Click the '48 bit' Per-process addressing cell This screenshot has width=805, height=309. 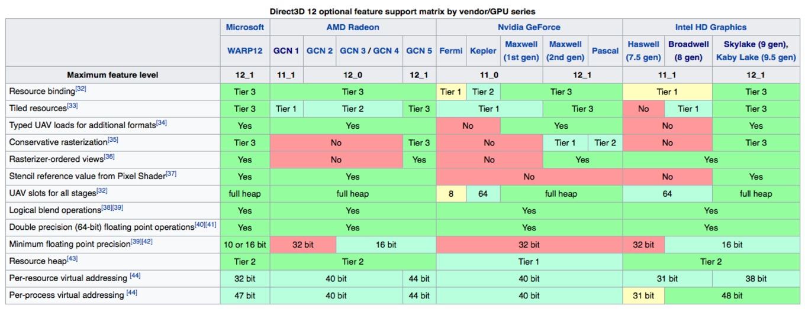tap(732, 295)
